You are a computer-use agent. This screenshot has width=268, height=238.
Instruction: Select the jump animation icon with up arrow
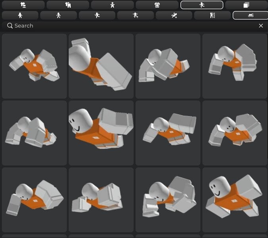[136, 15]
